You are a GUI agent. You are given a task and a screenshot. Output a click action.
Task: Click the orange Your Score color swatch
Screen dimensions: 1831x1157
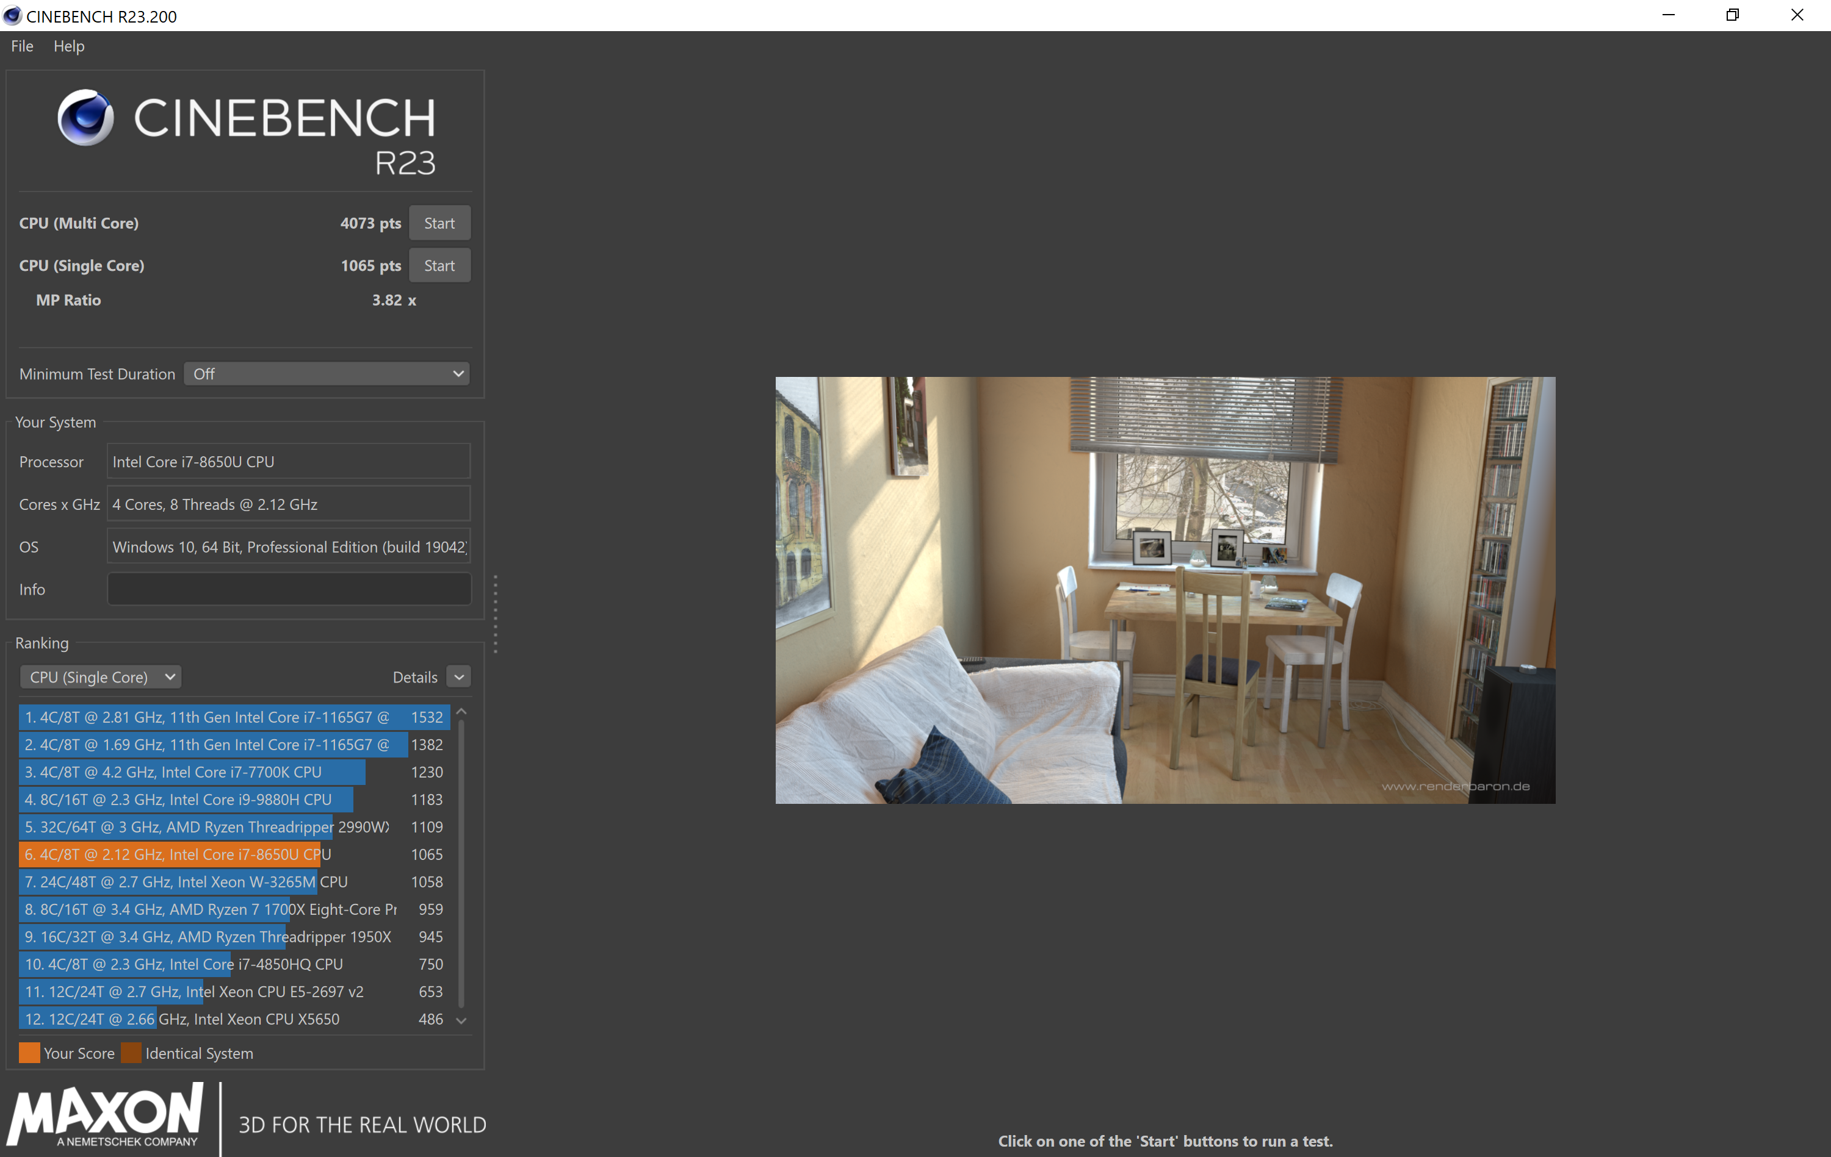pos(29,1053)
